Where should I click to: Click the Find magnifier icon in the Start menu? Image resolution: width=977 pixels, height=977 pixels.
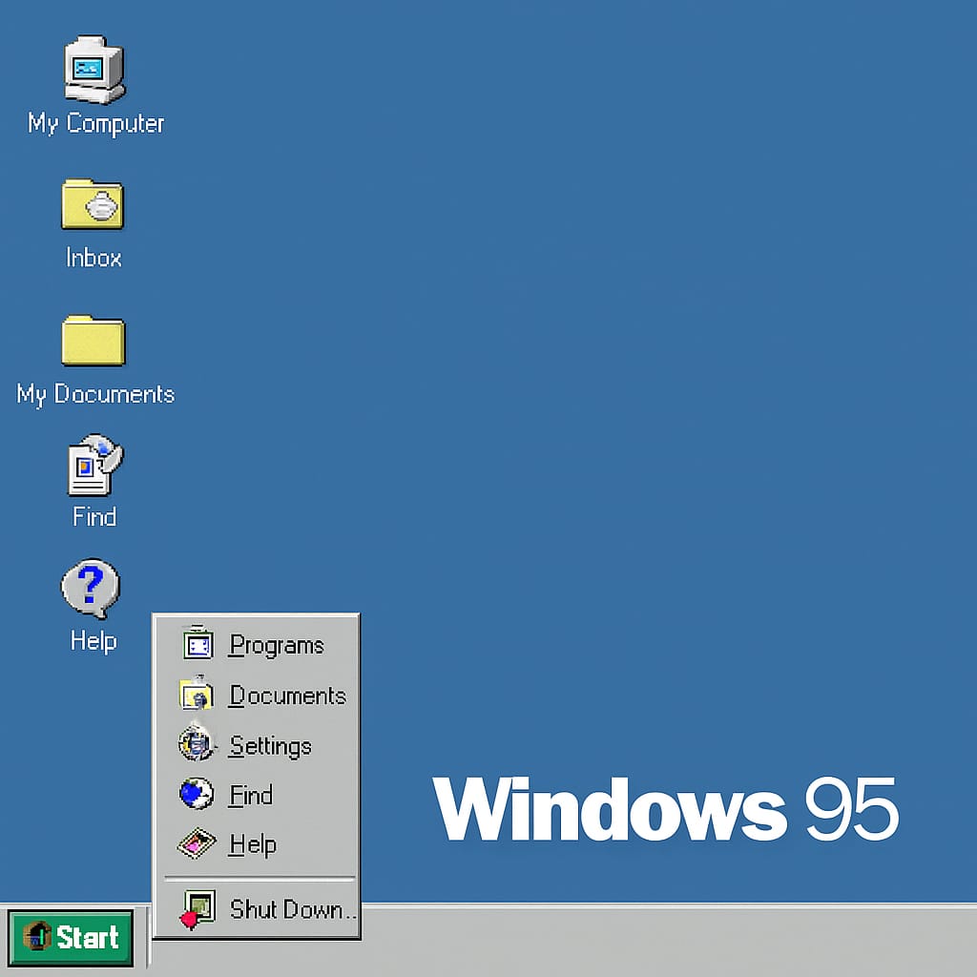point(197,795)
